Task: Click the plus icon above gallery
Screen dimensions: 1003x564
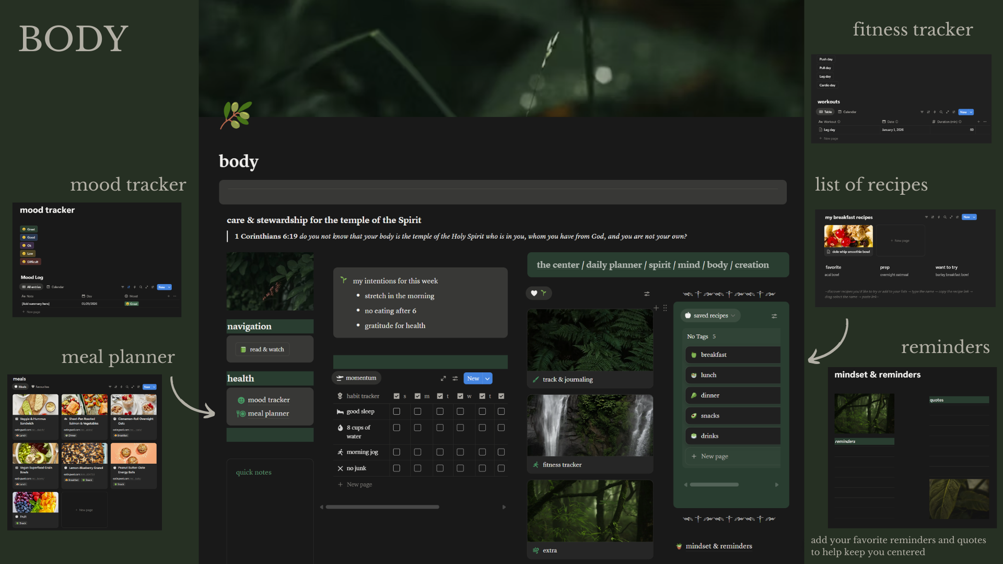Action: point(656,308)
